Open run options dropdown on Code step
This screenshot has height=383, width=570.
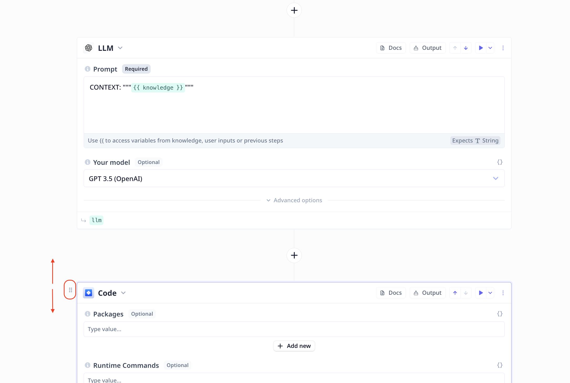(490, 293)
